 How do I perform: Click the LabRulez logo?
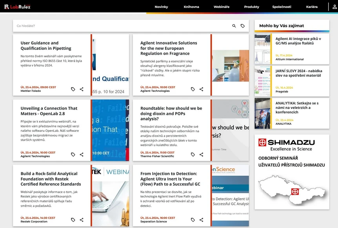pyautogui.click(x=17, y=7)
